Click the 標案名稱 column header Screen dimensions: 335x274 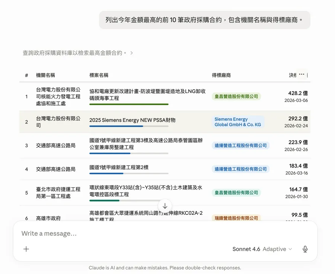tap(99, 75)
